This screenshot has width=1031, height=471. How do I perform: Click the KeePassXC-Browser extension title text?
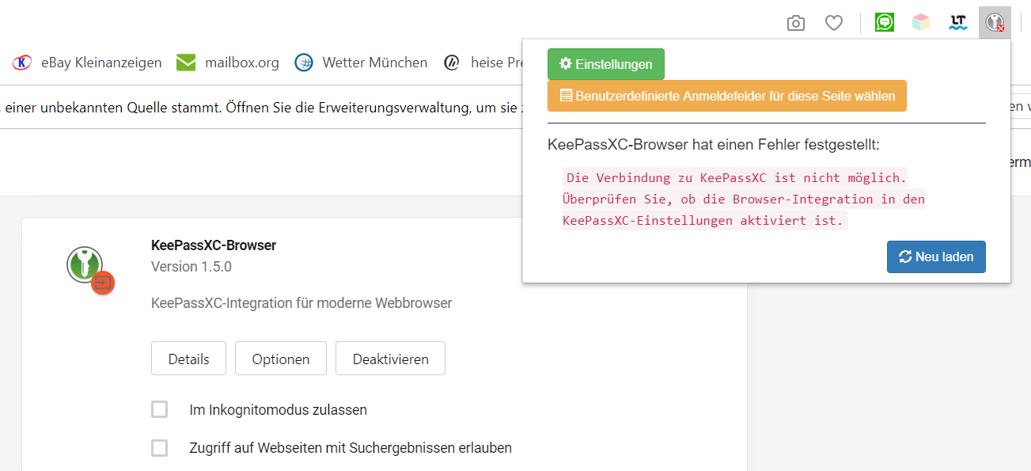(x=214, y=245)
